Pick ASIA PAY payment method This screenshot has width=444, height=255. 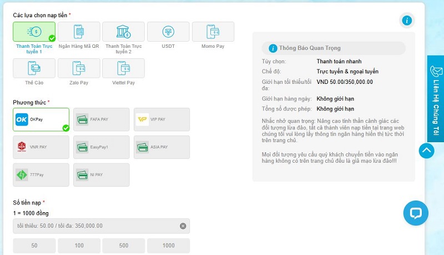(162, 147)
